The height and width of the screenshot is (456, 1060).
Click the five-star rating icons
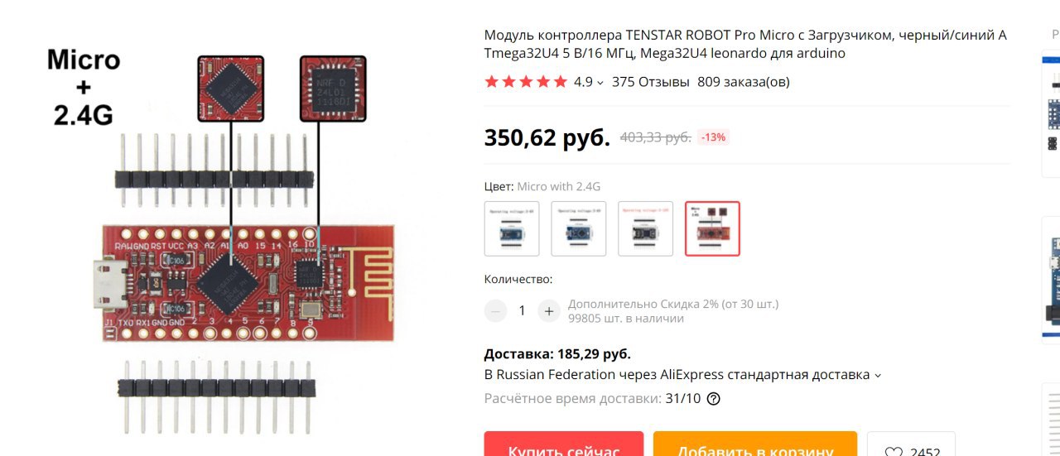pyautogui.click(x=526, y=82)
